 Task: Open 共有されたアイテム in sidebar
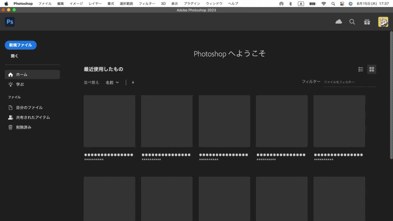point(32,117)
